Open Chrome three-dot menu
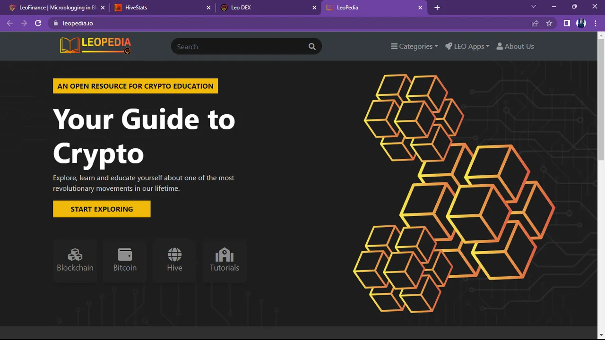This screenshot has width=605, height=340. pos(595,23)
